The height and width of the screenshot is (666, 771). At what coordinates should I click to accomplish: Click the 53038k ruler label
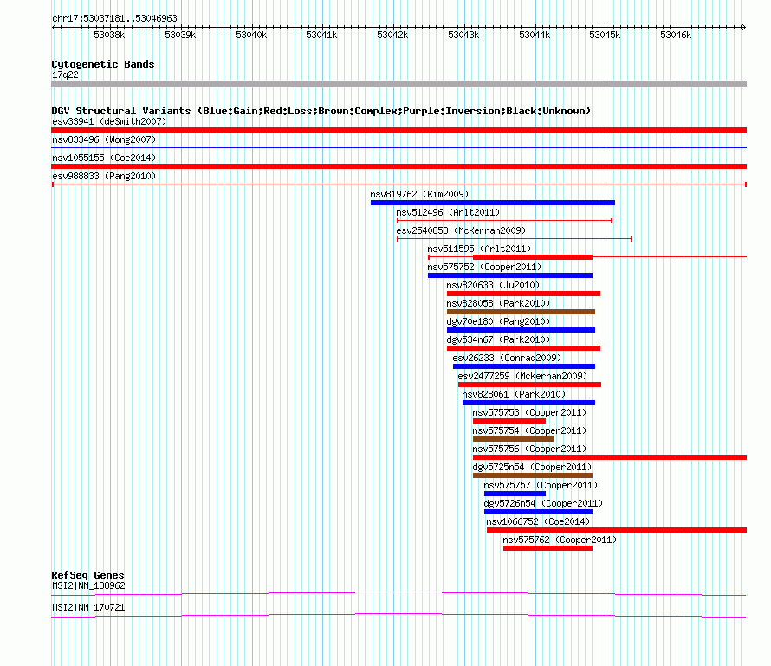[x=109, y=35]
